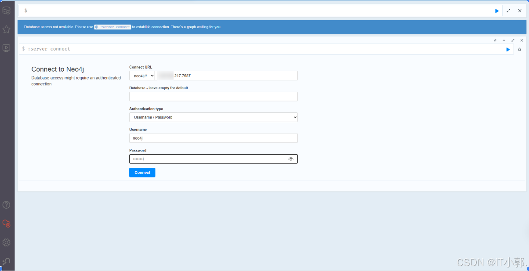Click the Database name field
The image size is (529, 271).
[214, 97]
